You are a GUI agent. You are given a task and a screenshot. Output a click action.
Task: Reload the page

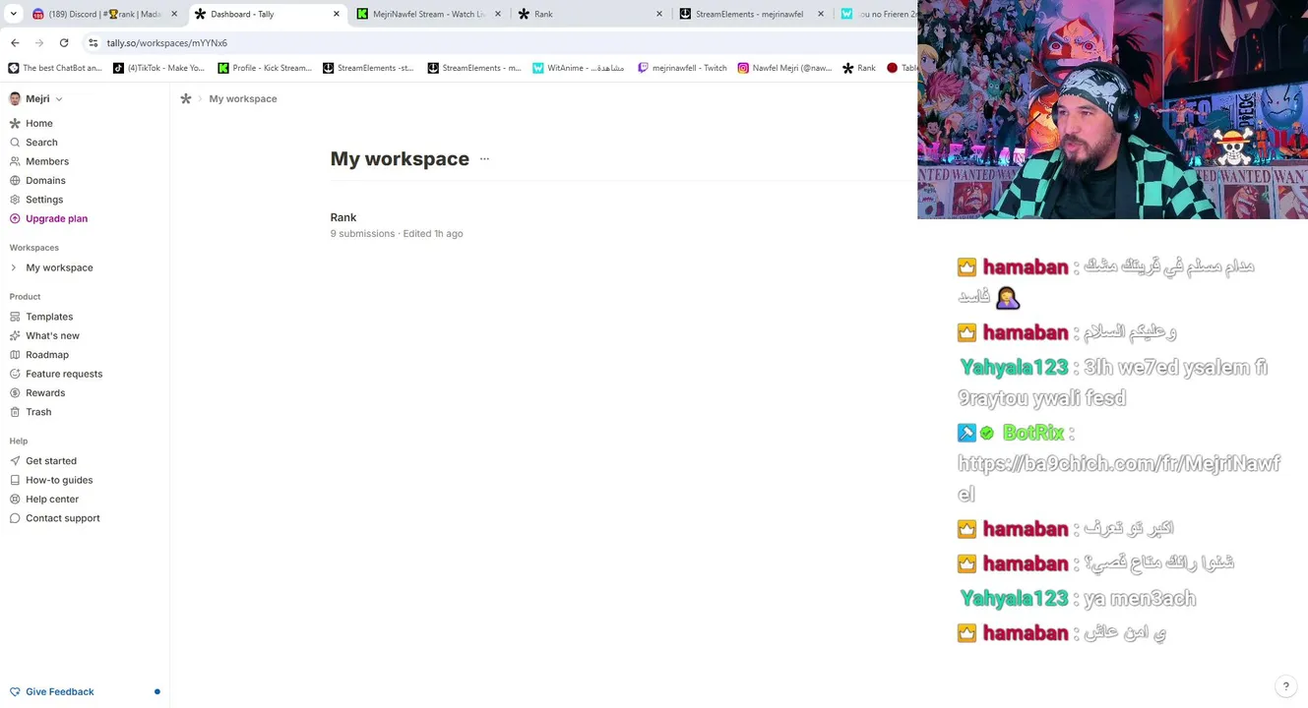[64, 43]
